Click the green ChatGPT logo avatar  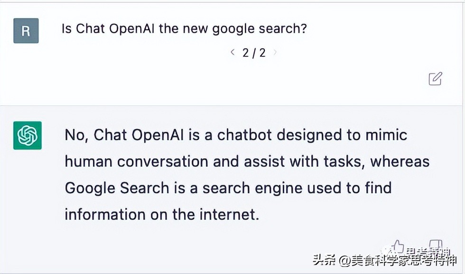point(28,136)
